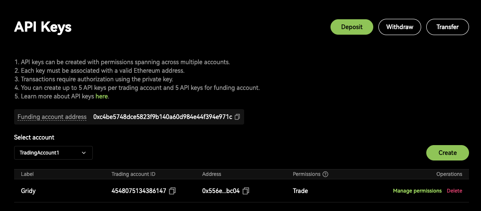This screenshot has height=211, width=481.
Task: Select the Gridy label in the table
Action: pyautogui.click(x=28, y=191)
